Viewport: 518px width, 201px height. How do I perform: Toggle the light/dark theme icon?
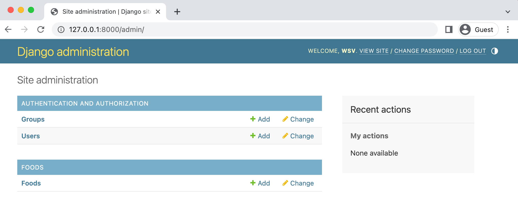point(494,51)
